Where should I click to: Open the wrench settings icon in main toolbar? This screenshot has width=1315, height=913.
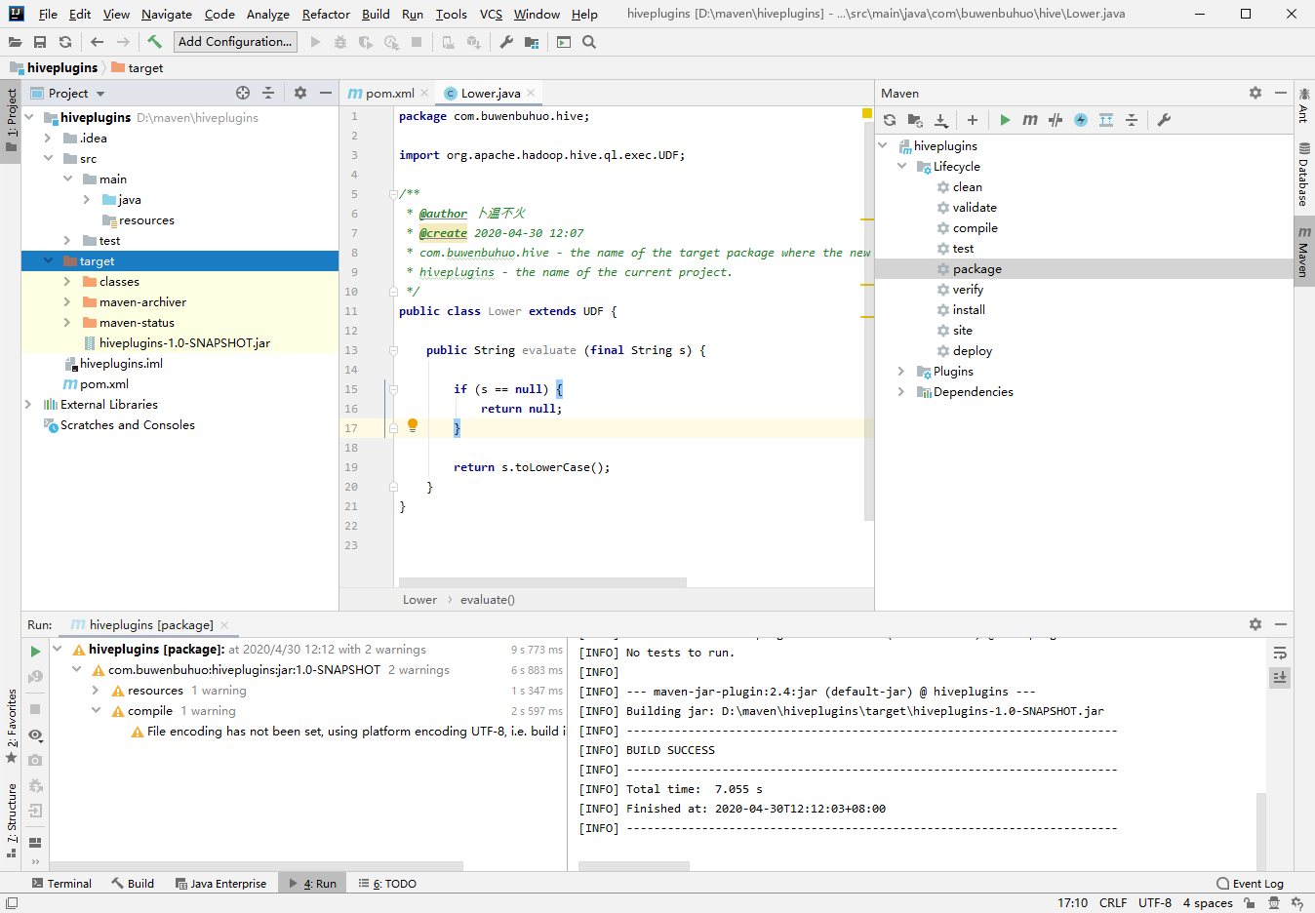(506, 42)
